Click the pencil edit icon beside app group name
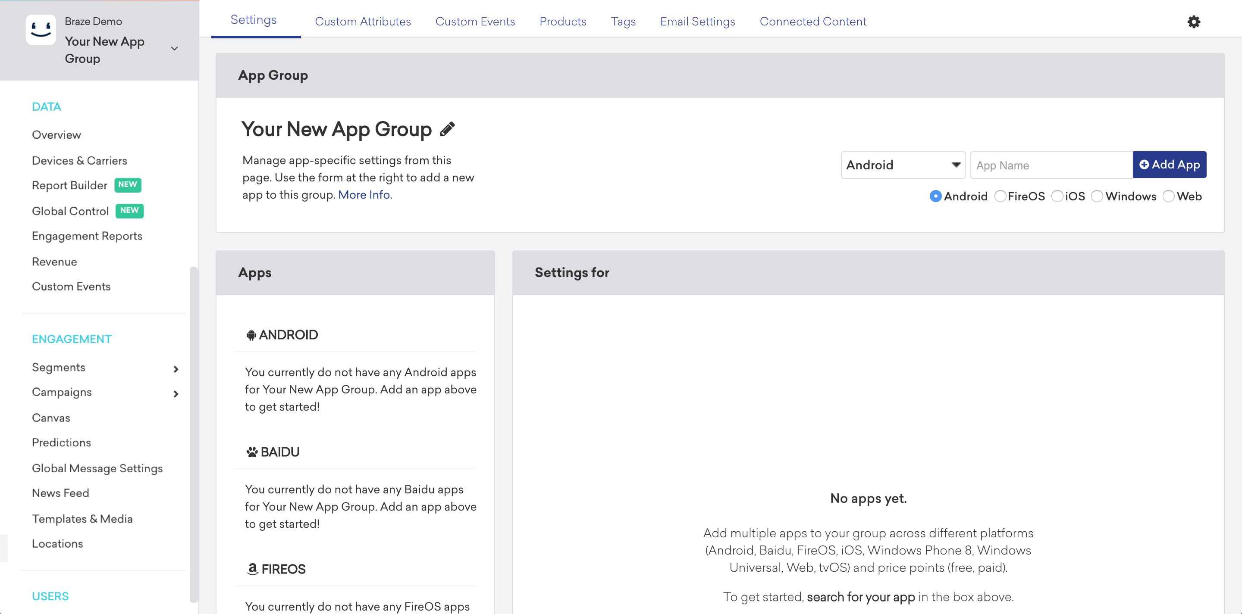Screen dimensions: 1242x614 (x=448, y=129)
